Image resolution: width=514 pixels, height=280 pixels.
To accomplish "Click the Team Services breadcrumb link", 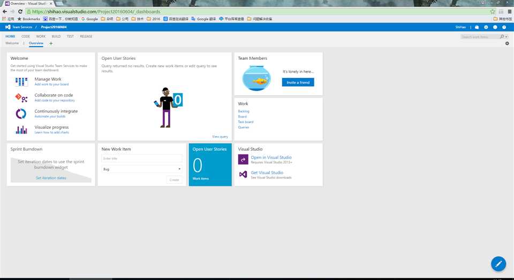I will [x=22, y=27].
